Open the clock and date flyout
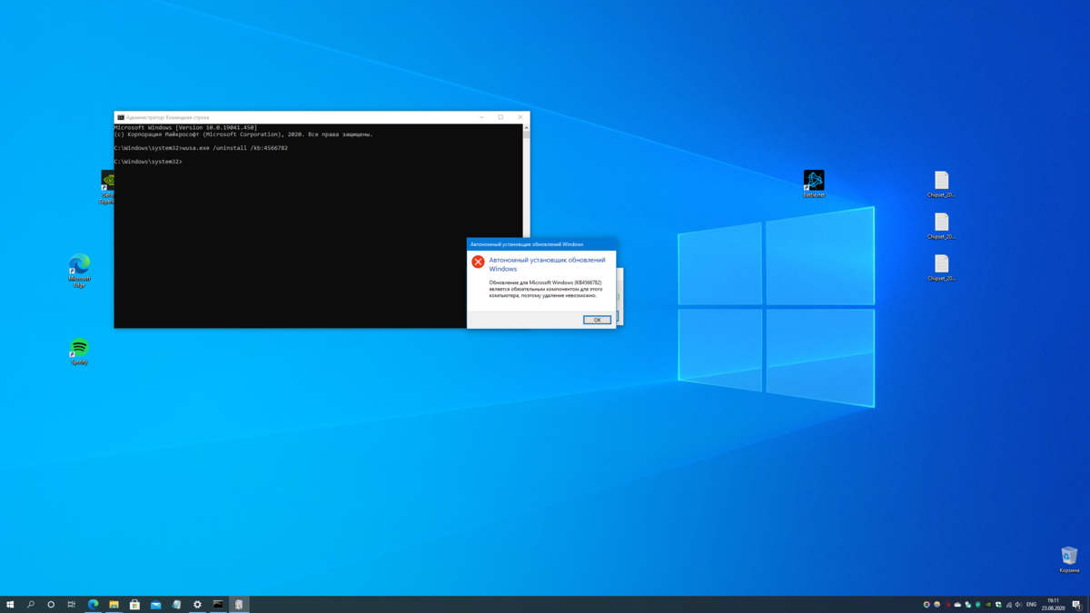Screen dimensions: 1090x613 (x=1053, y=604)
